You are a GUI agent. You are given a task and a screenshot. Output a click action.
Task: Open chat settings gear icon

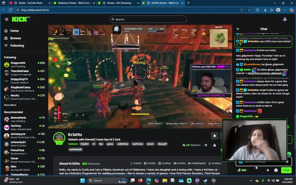tap(268, 170)
